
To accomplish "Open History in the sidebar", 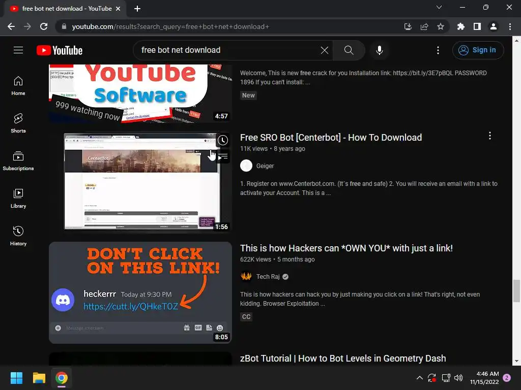I will [x=18, y=236].
